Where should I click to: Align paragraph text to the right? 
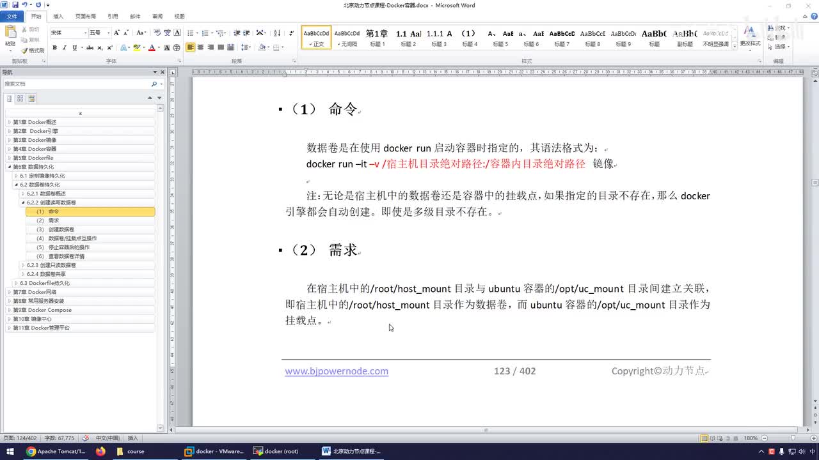(211, 47)
